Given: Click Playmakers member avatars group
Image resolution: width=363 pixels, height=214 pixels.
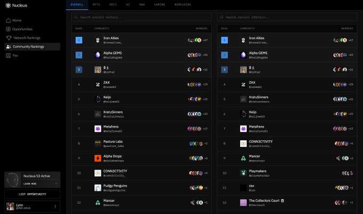Looking at the screenshot, I should click(348, 173).
